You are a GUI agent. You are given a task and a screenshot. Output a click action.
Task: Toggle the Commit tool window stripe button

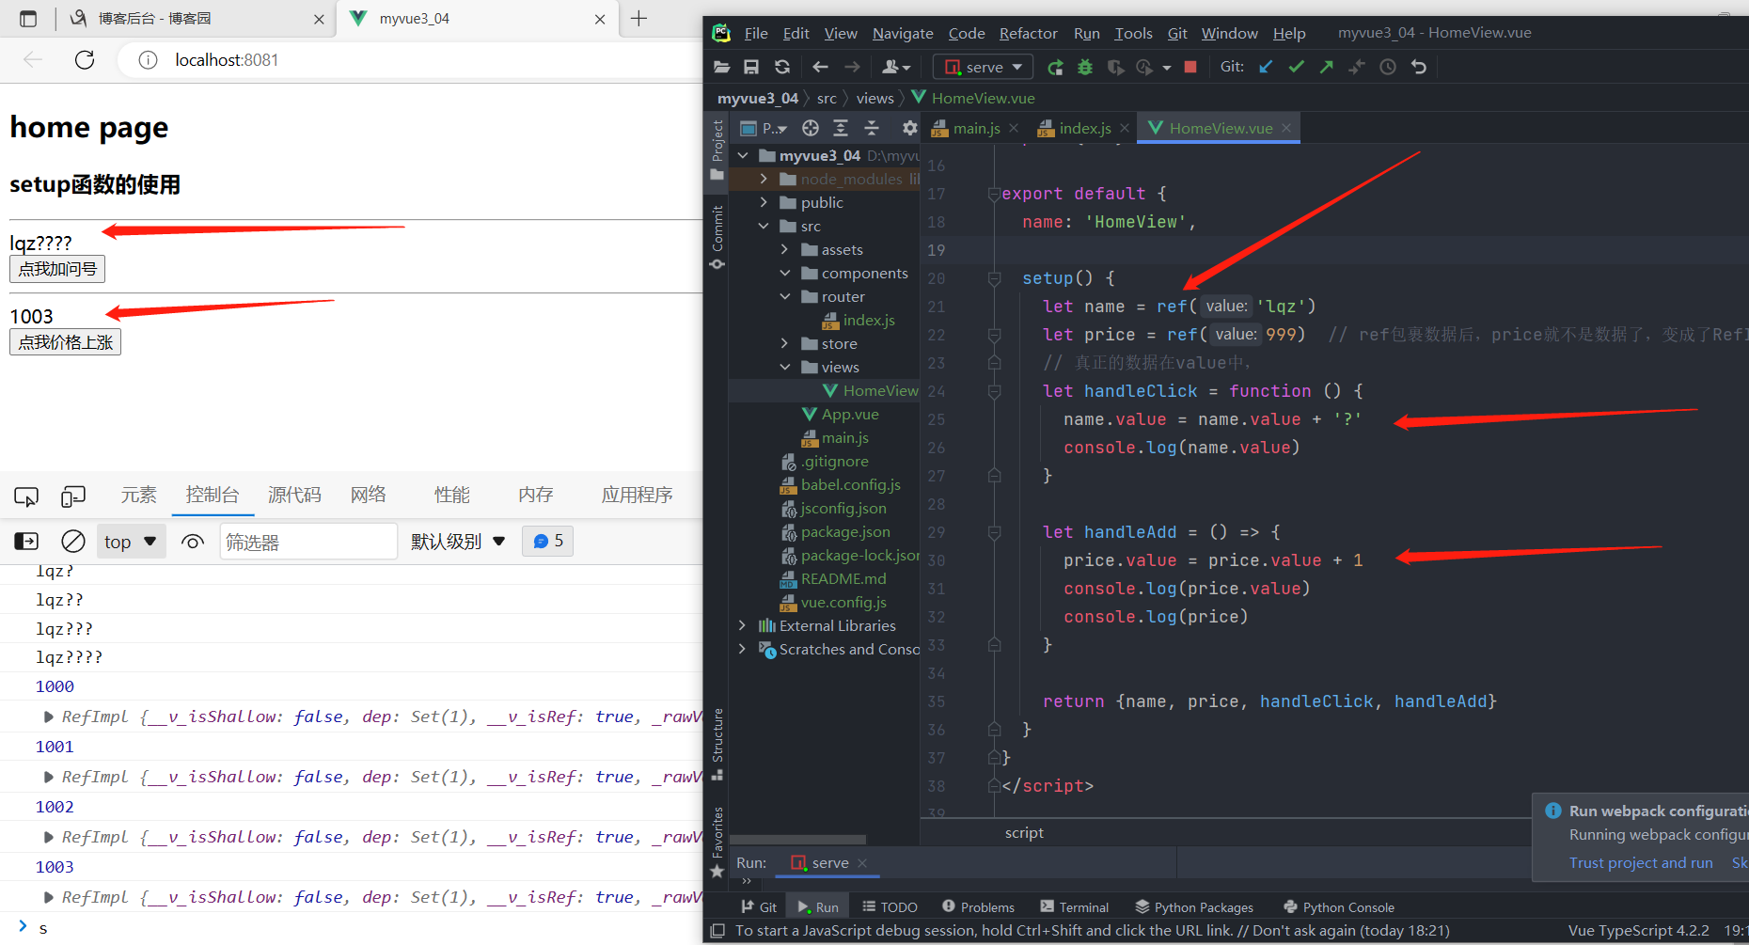click(717, 237)
